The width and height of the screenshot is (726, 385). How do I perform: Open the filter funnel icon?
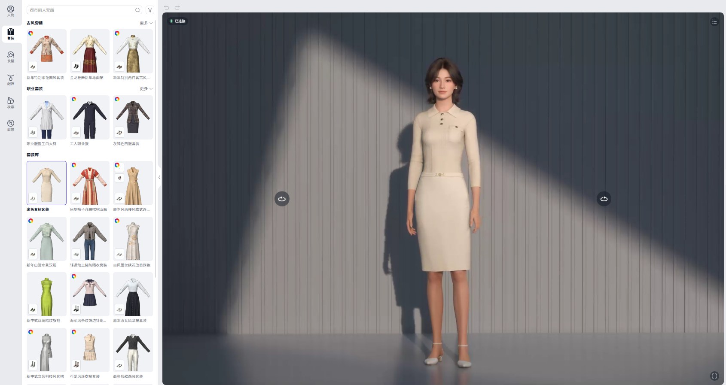click(x=150, y=10)
